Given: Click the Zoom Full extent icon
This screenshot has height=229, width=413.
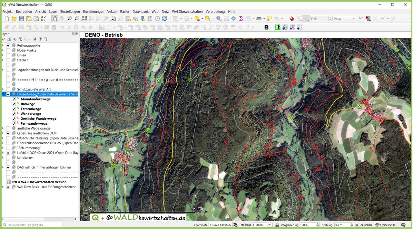Looking at the screenshot, I should (84, 19).
